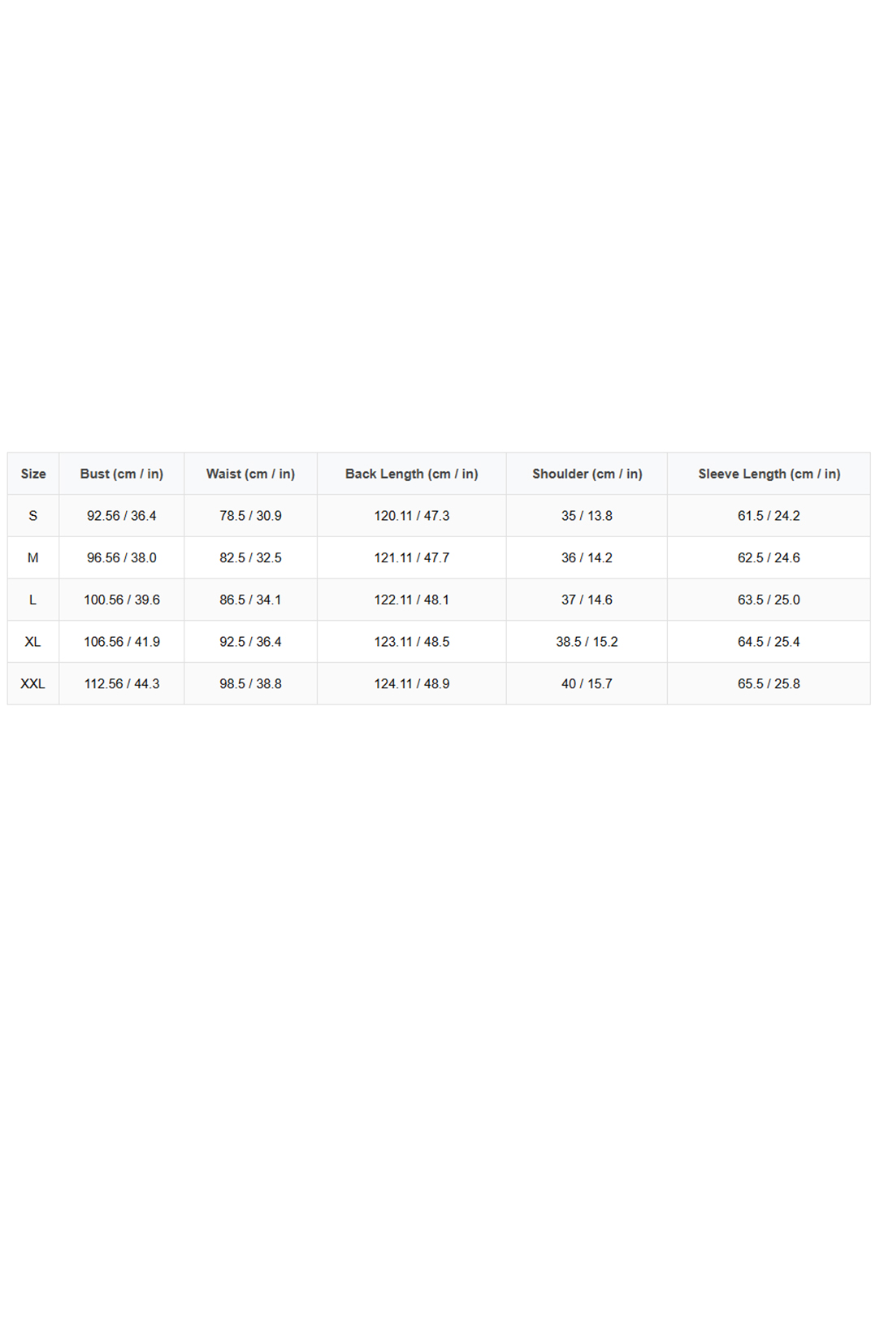
Task: Select the L size row label
Action: [33, 600]
